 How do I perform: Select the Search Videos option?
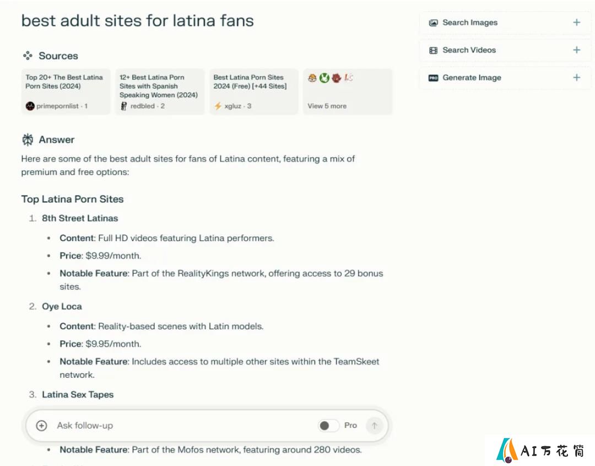click(505, 50)
